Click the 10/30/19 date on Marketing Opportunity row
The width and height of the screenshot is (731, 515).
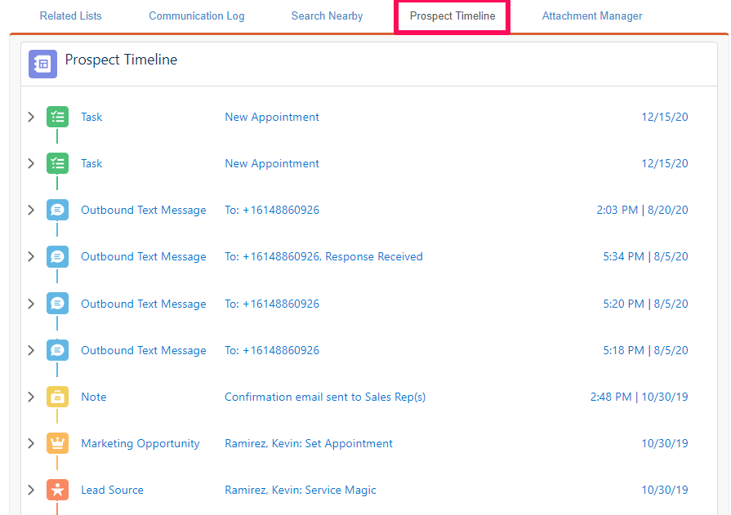(665, 443)
